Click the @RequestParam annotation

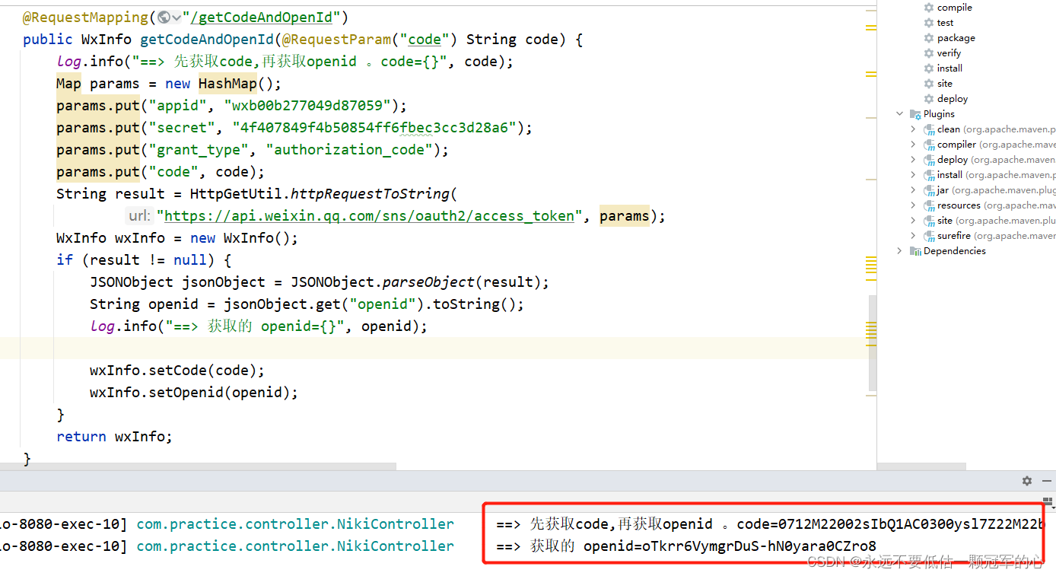pos(337,40)
